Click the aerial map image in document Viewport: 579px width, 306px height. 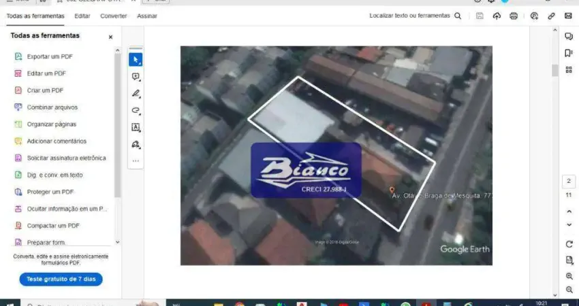(336, 155)
